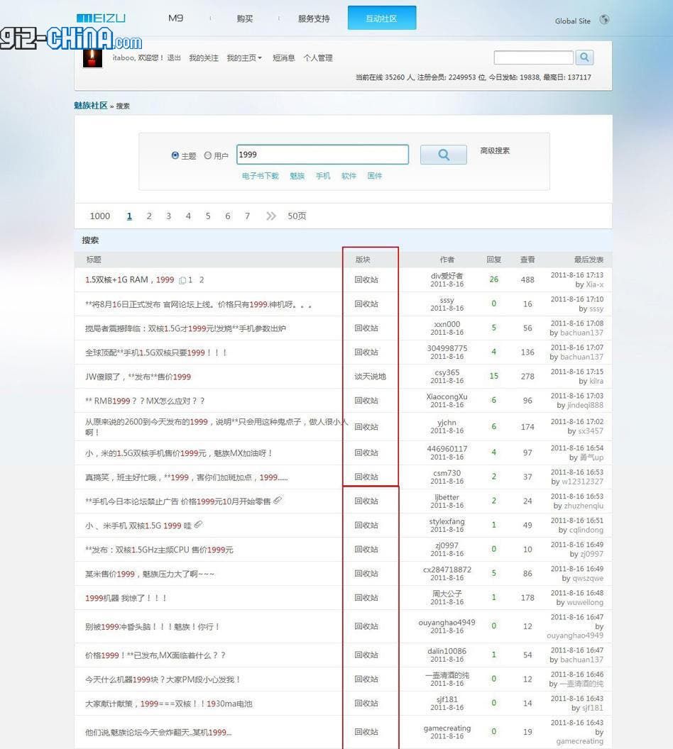Viewport: 673px width, 749px height.
Task: Click author 周大公子
Action: pyautogui.click(x=447, y=593)
